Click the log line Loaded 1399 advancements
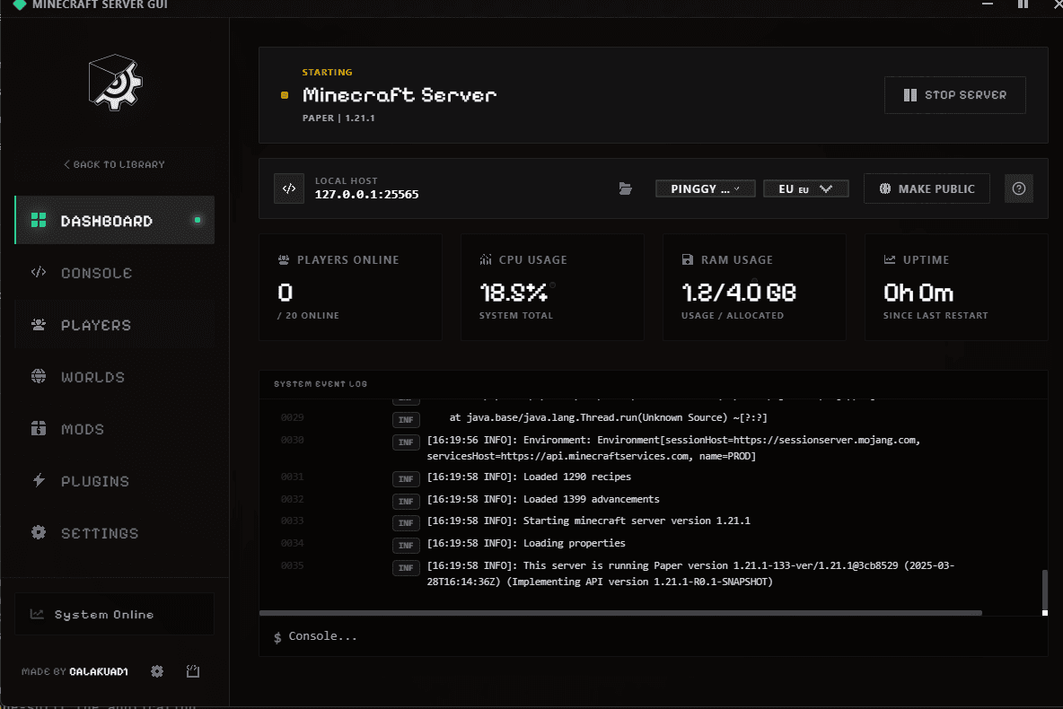This screenshot has height=709, width=1063. 544,499
